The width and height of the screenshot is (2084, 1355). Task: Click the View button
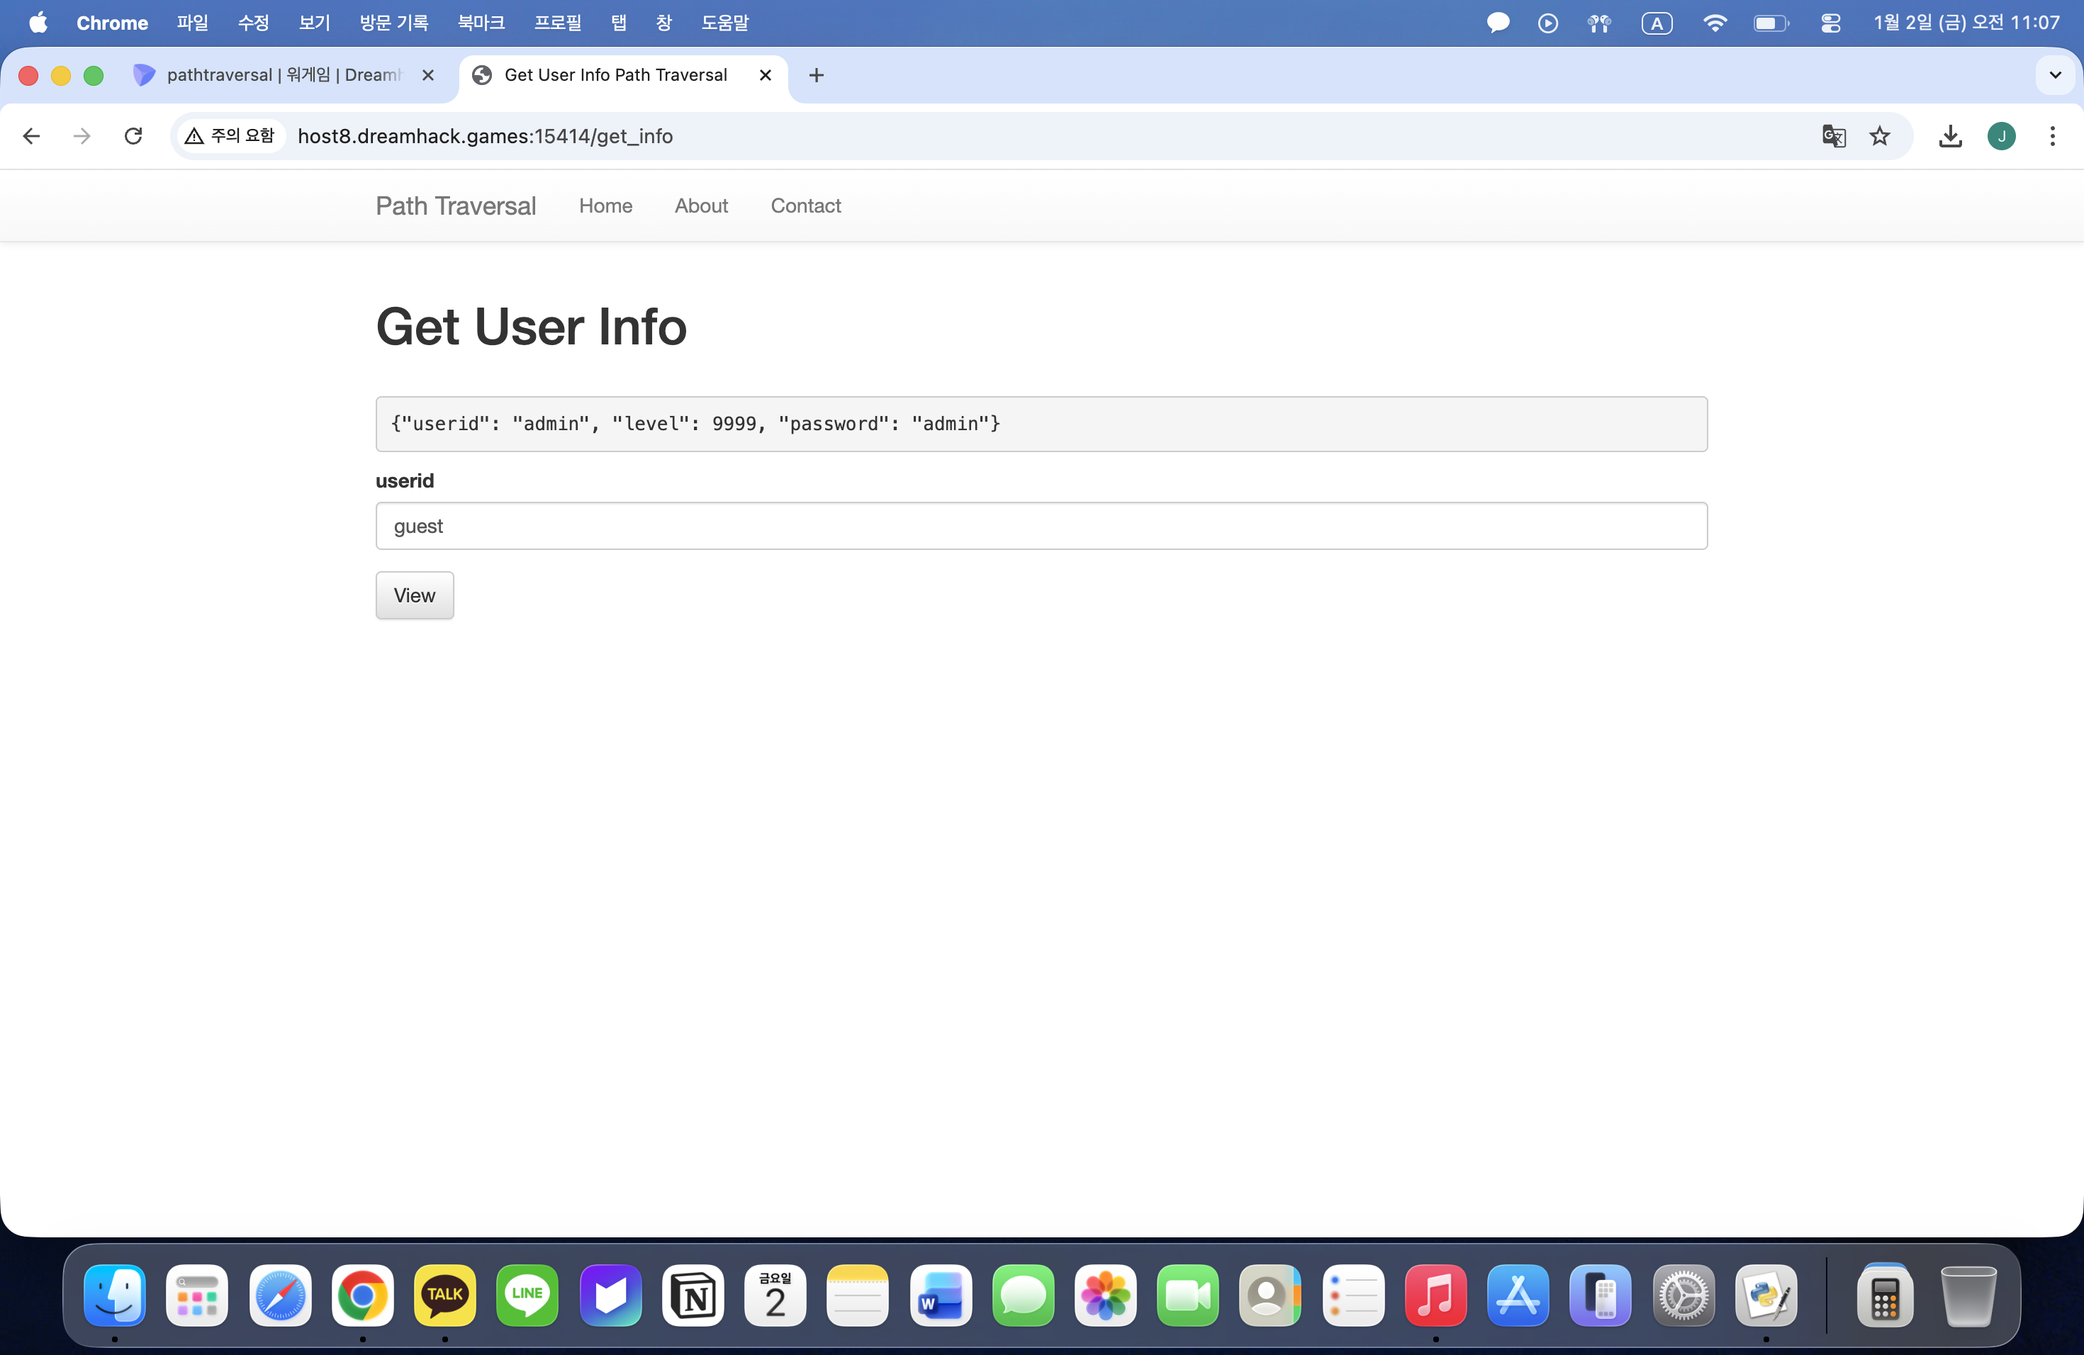[x=414, y=595]
